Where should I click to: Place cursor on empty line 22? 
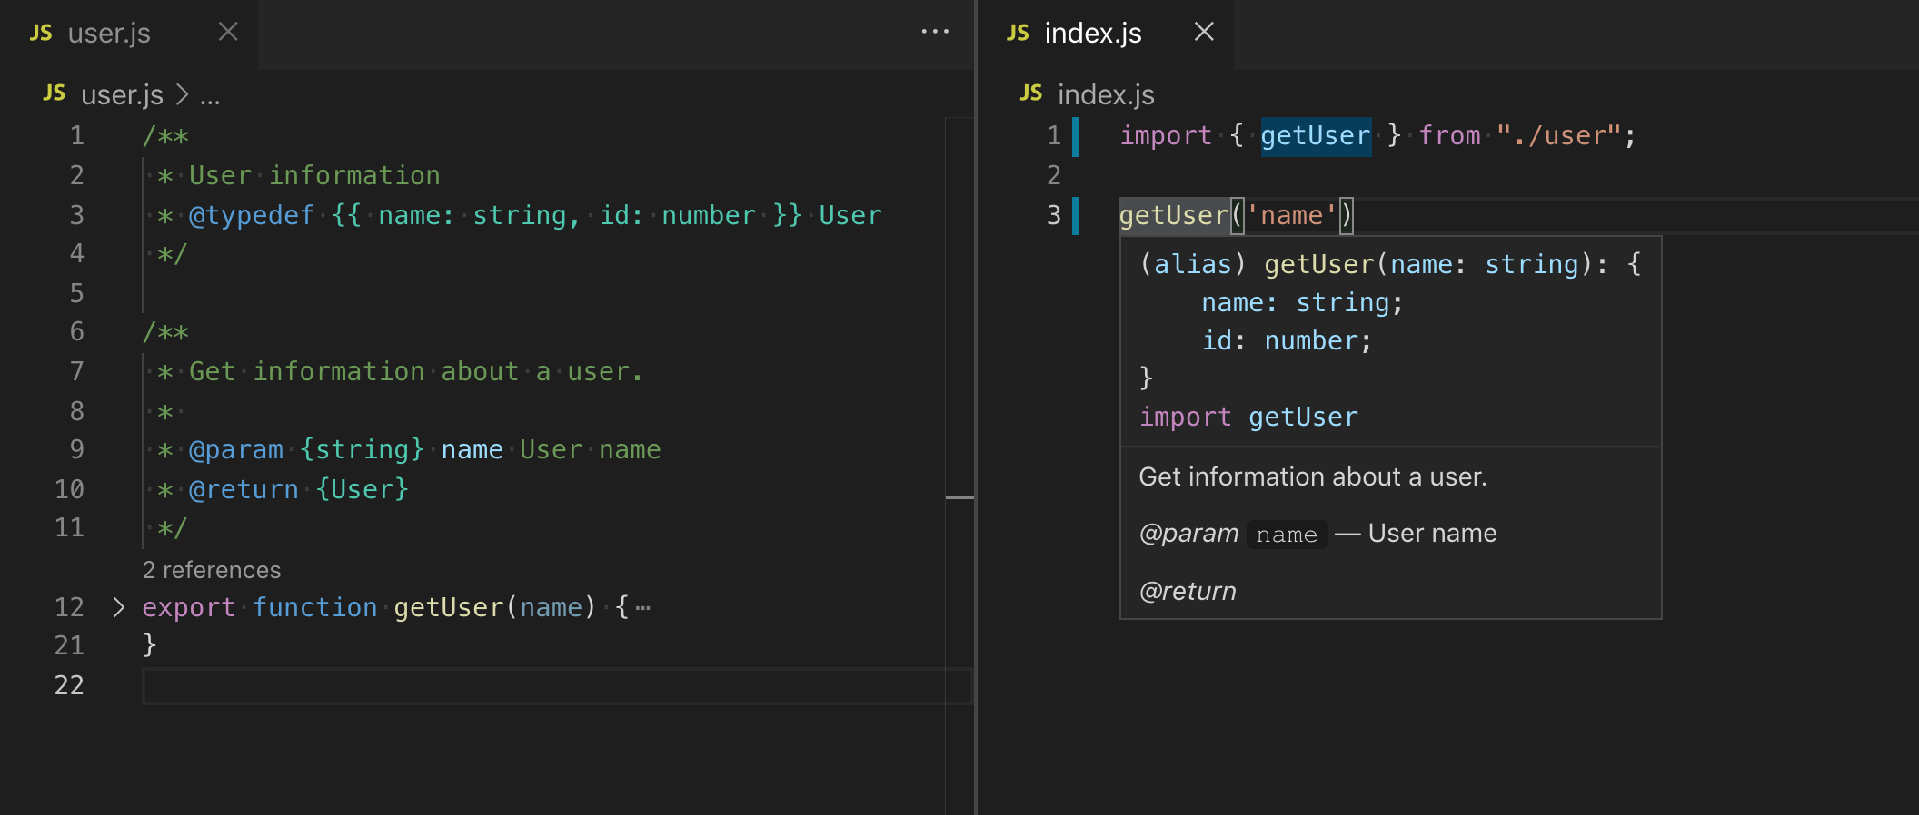tap(545, 686)
